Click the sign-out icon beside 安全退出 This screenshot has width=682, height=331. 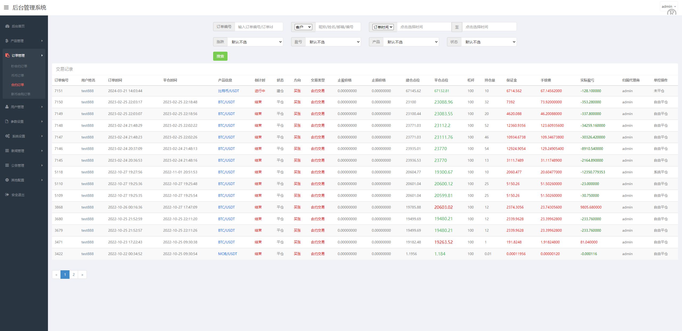pos(7,195)
